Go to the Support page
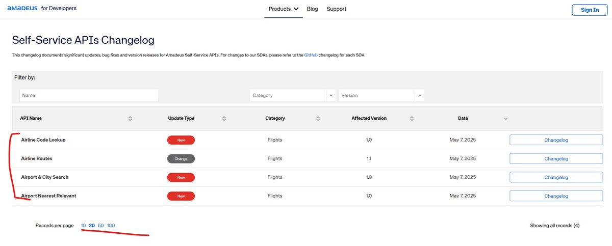 pyautogui.click(x=336, y=9)
